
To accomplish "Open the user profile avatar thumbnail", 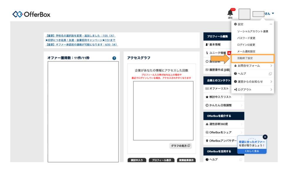I will [x=244, y=14].
